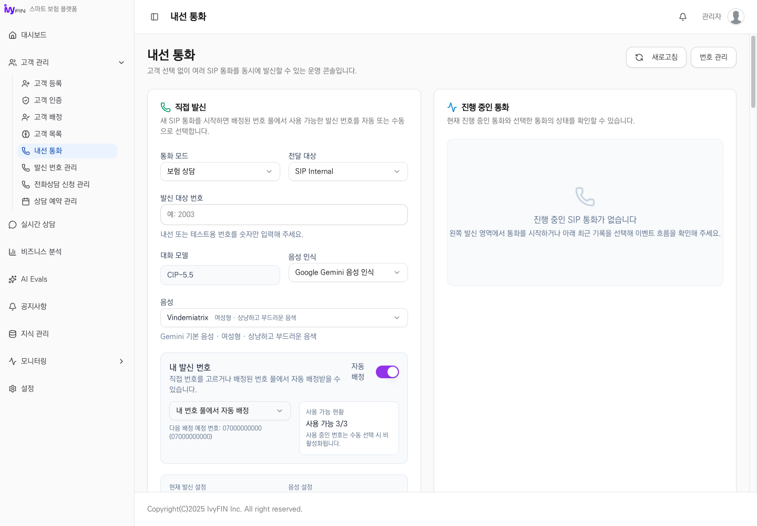Image resolution: width=757 pixels, height=526 pixels.
Task: Open 지식 관리 link
Action: pyautogui.click(x=67, y=334)
